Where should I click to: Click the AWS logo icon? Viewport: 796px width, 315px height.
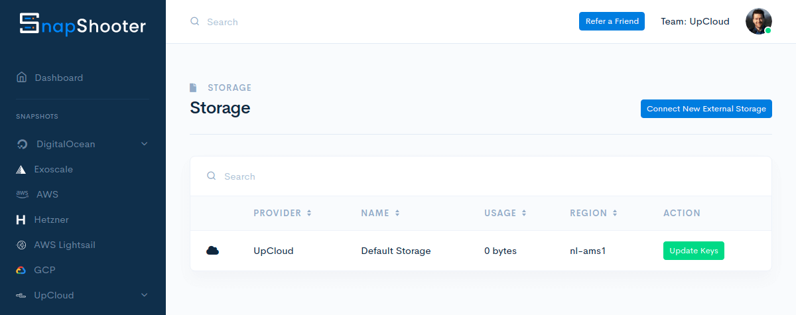coord(22,194)
